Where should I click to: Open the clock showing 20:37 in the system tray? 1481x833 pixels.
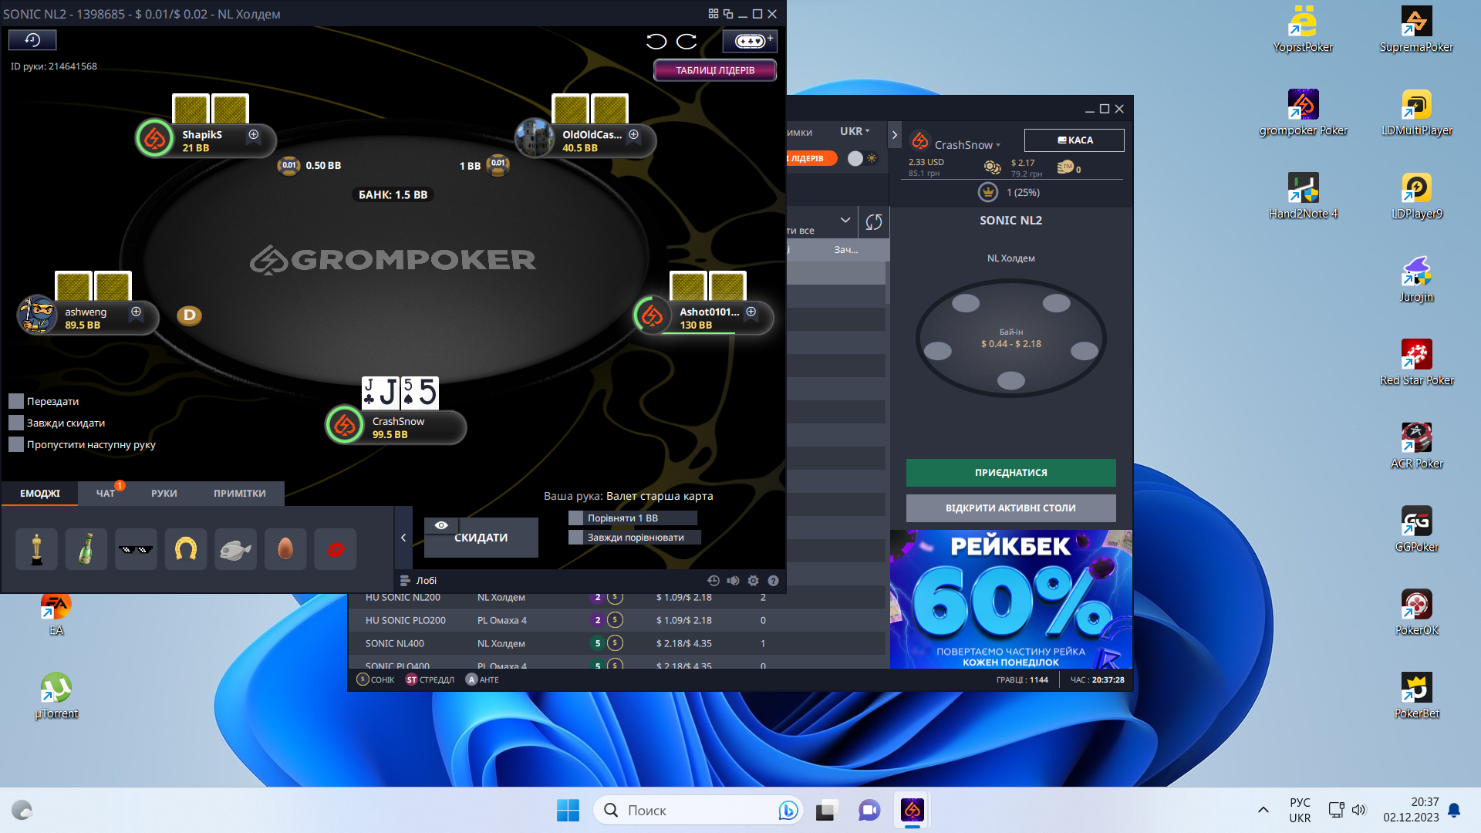tap(1411, 810)
